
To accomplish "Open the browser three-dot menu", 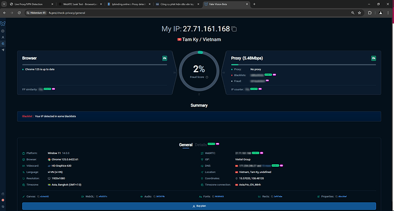I will tap(388, 13).
